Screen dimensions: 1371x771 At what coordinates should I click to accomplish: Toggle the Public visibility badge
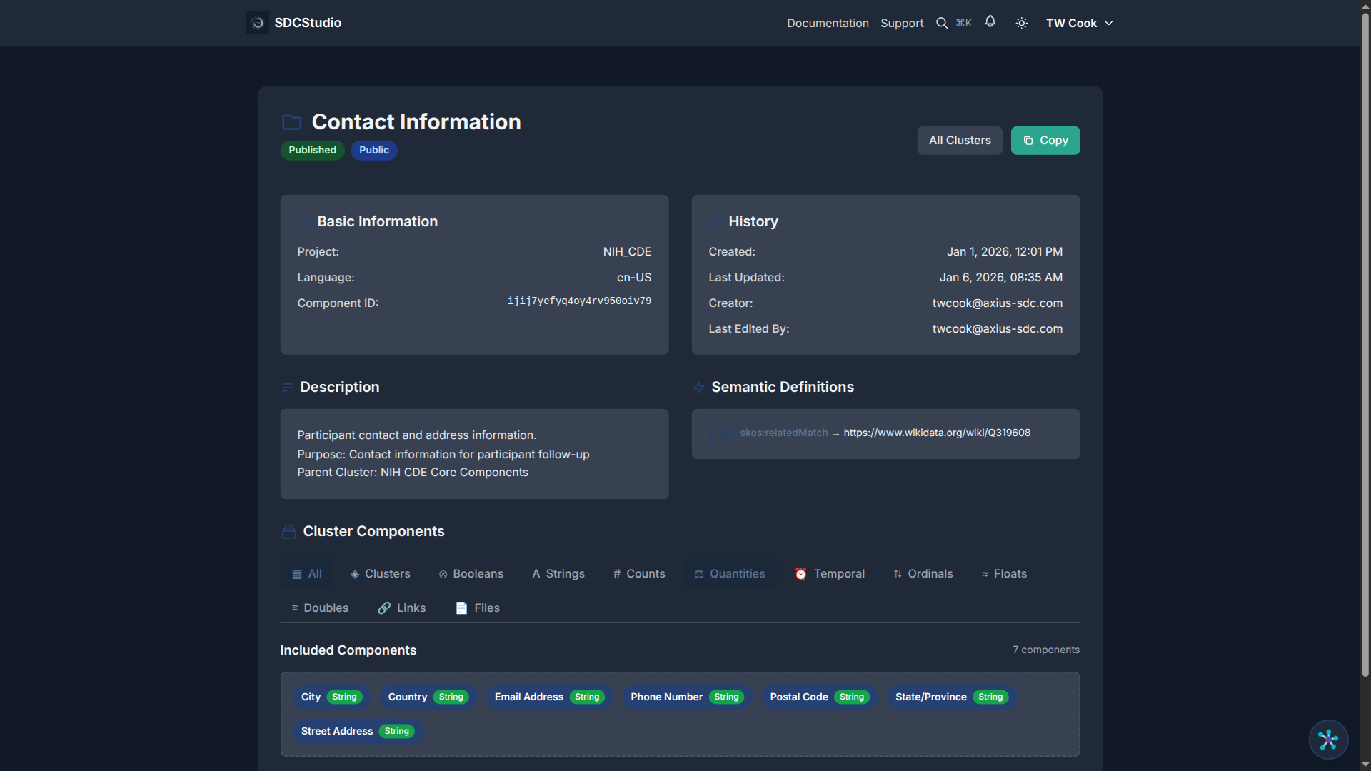tap(373, 150)
